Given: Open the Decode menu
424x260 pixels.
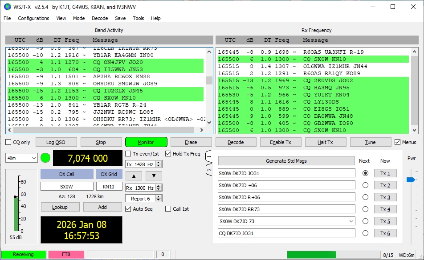Looking at the screenshot, I should tap(100, 18).
